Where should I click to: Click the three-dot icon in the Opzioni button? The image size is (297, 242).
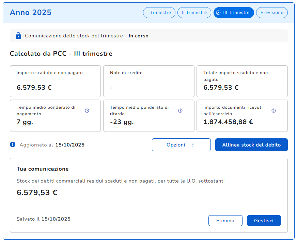[x=193, y=145]
